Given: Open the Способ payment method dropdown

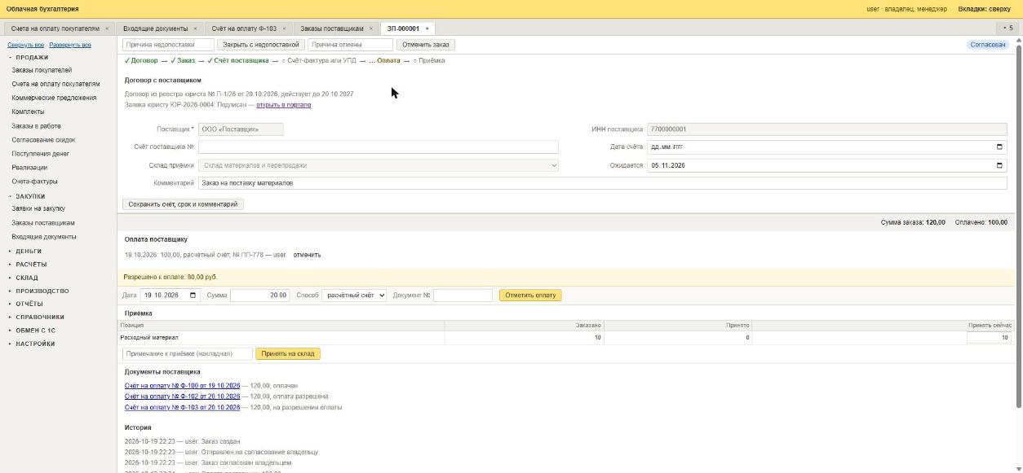Looking at the screenshot, I should click(x=354, y=296).
